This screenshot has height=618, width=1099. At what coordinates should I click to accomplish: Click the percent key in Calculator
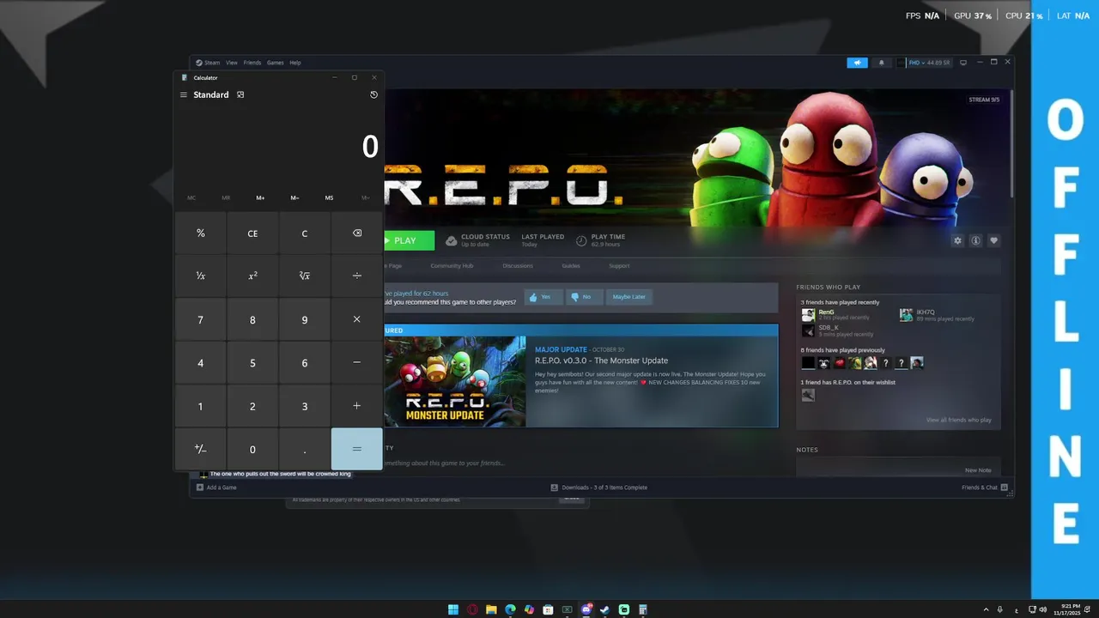(x=201, y=233)
